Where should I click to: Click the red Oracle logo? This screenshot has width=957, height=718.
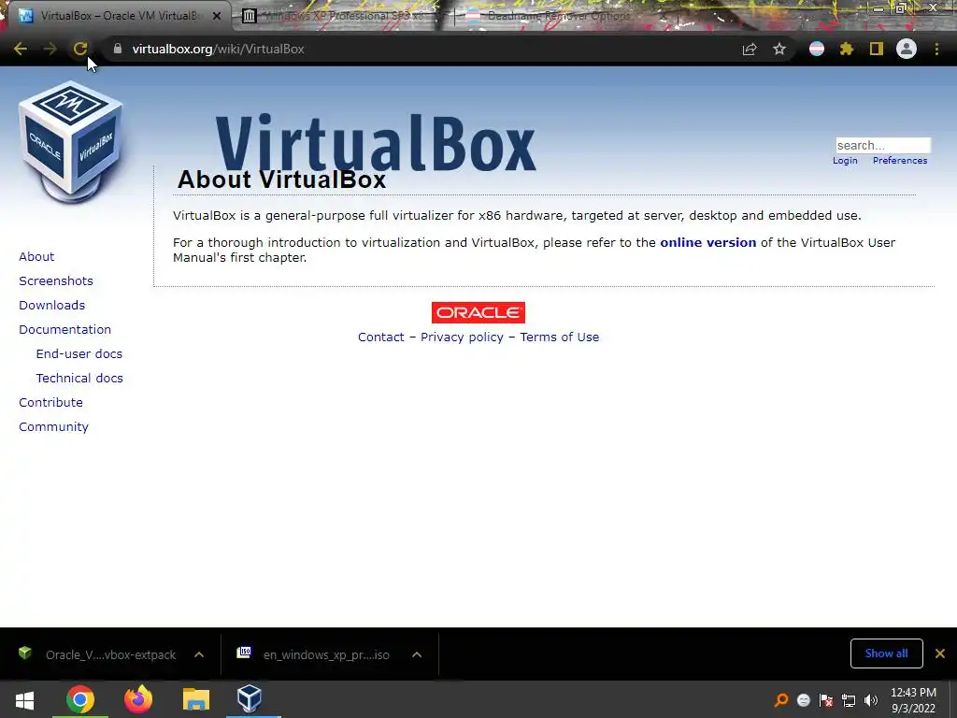478,312
